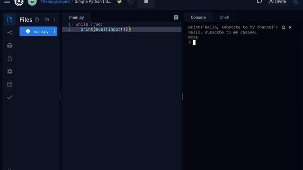Click the None output line in the console
This screenshot has width=303, height=170.
pyautogui.click(x=193, y=37)
